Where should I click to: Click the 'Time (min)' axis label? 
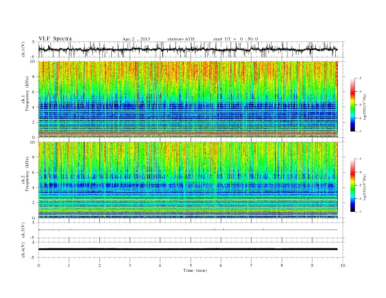pos(195,270)
